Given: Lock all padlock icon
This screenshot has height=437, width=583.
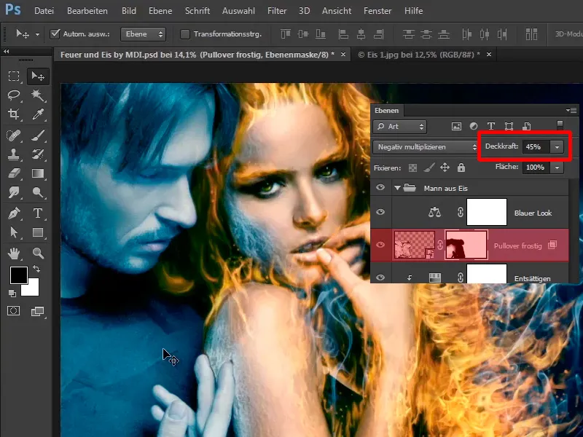Looking at the screenshot, I should coord(461,168).
